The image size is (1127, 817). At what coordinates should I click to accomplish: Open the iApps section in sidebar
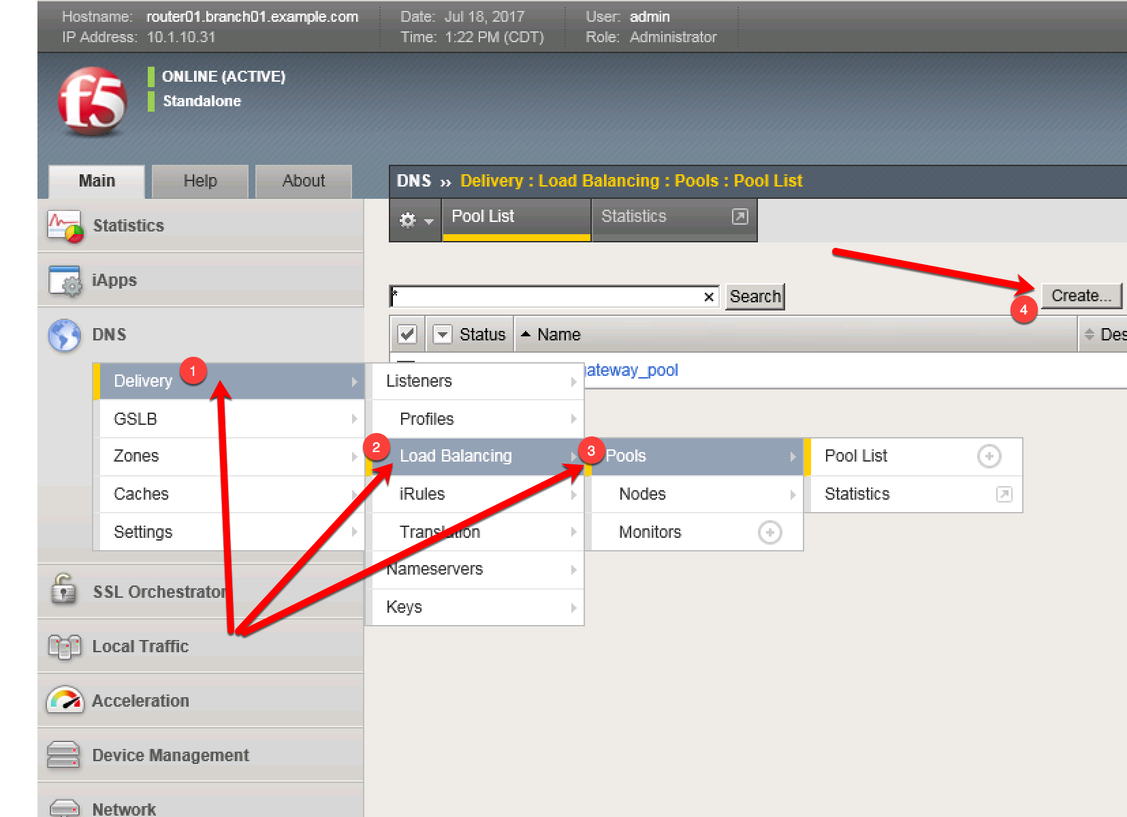(x=200, y=281)
